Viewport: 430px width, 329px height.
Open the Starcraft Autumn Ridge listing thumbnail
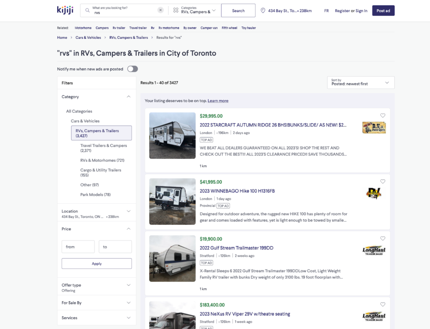tap(172, 135)
